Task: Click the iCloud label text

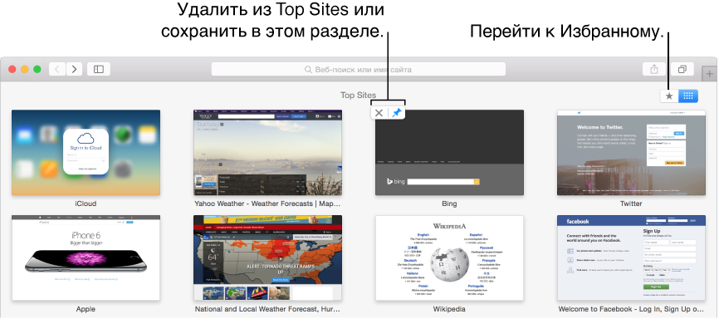Action: 86,204
